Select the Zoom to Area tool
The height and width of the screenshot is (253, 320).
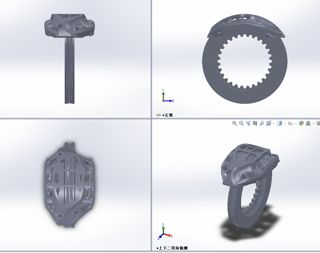pyautogui.click(x=241, y=123)
